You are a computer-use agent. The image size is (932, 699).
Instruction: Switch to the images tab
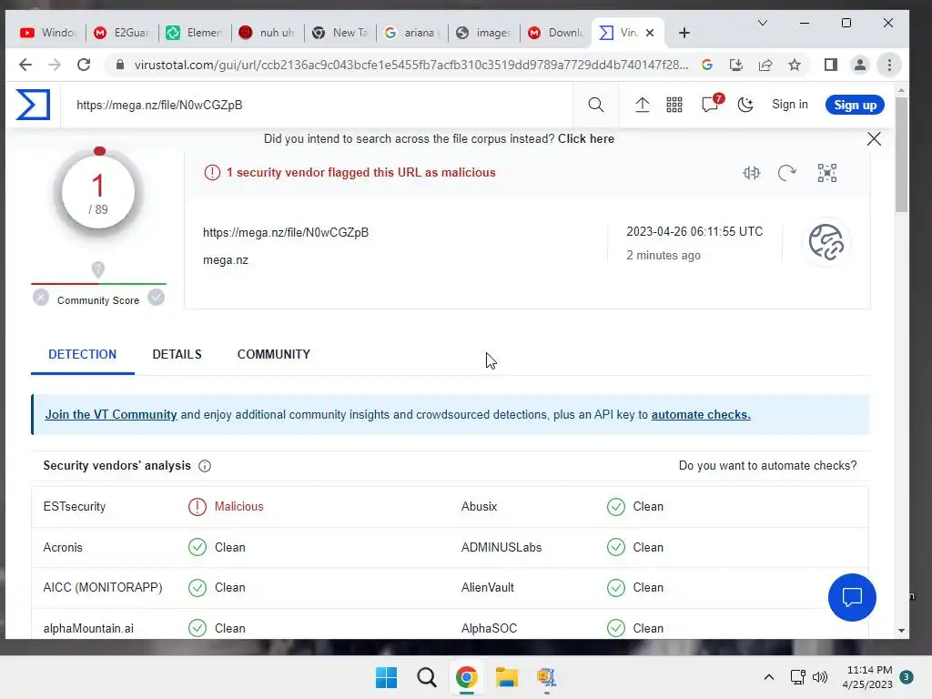[x=484, y=33]
